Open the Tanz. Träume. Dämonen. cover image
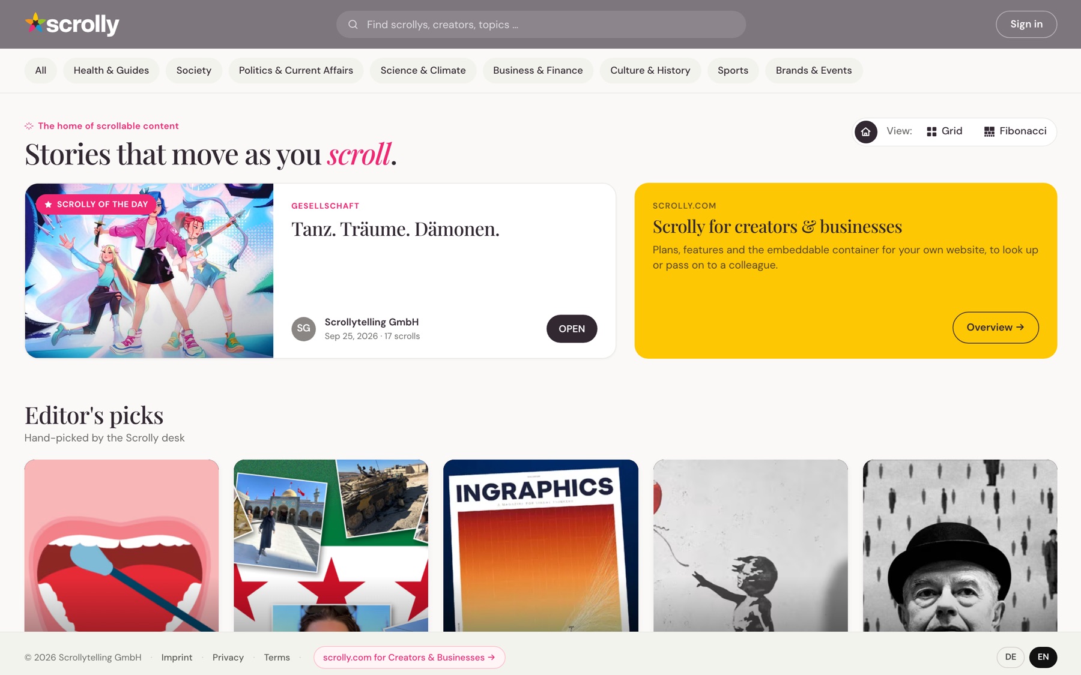 coord(149,271)
